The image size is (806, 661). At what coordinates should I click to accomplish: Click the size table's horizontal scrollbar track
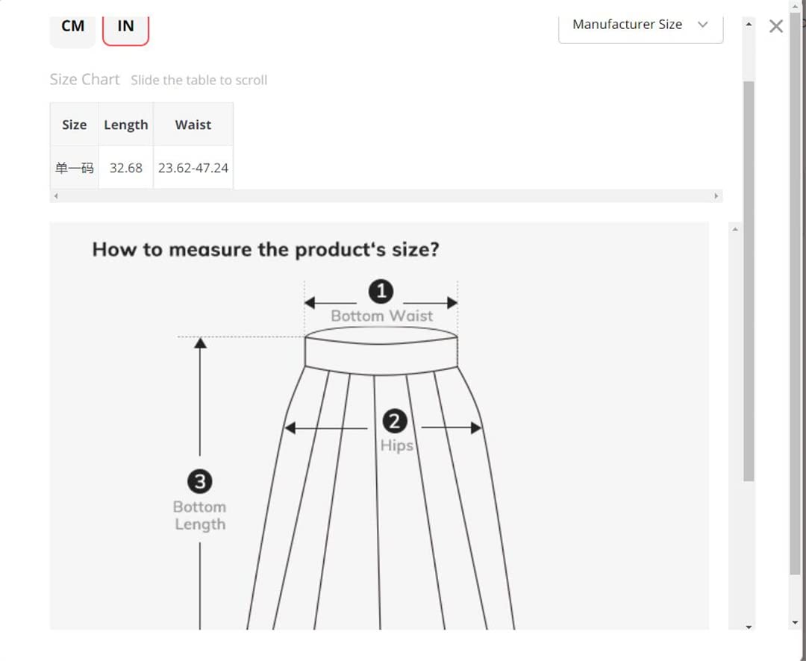point(386,195)
